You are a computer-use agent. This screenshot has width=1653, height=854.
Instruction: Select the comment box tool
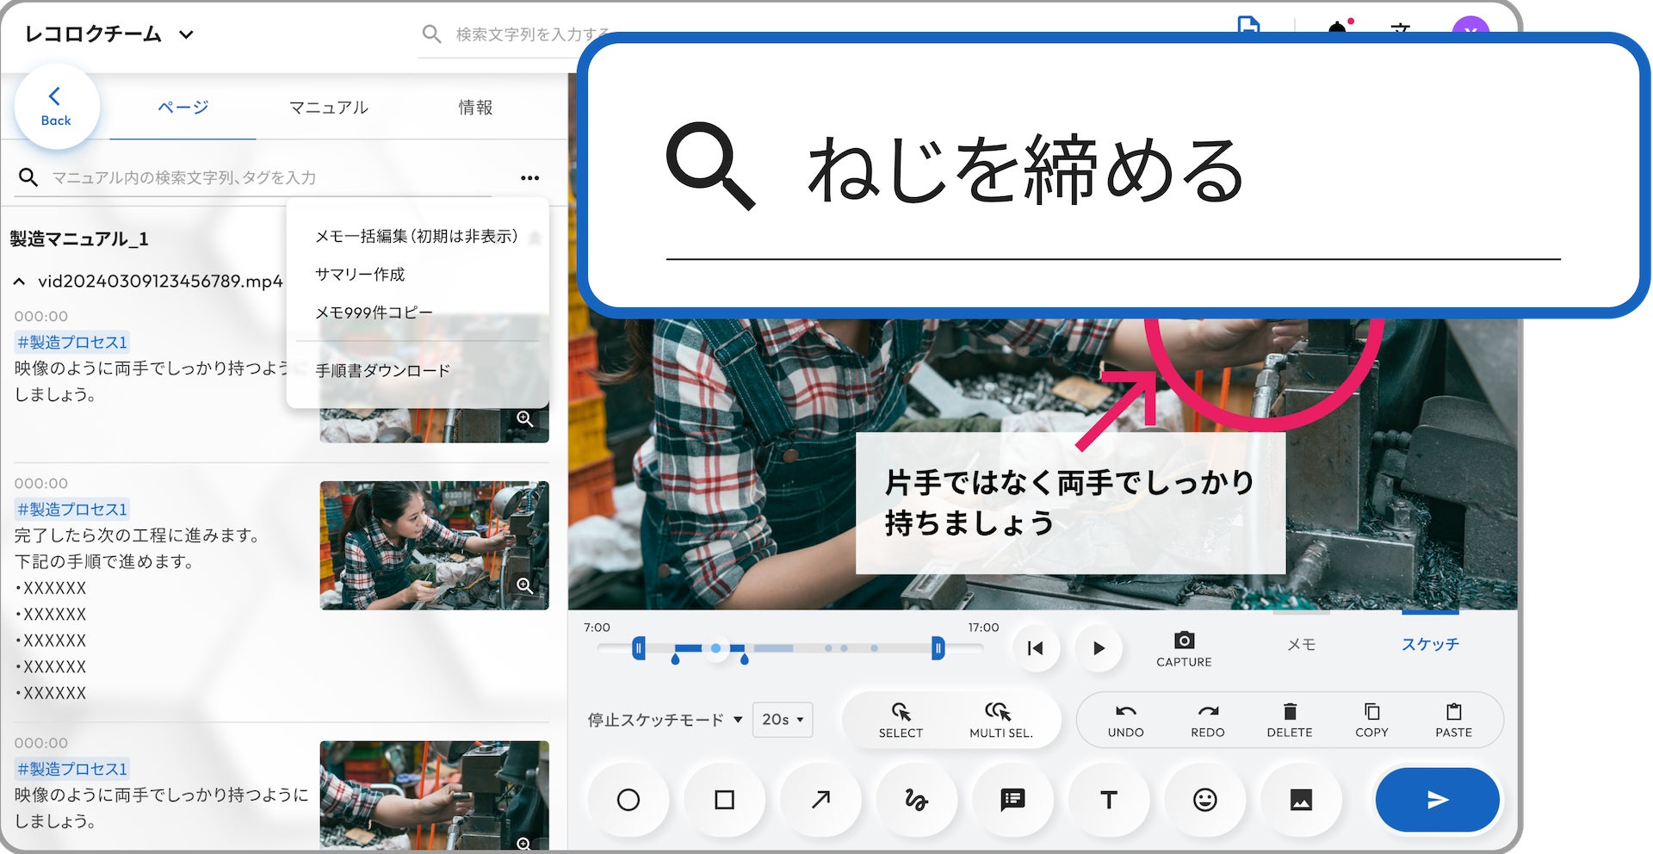pos(1013,800)
